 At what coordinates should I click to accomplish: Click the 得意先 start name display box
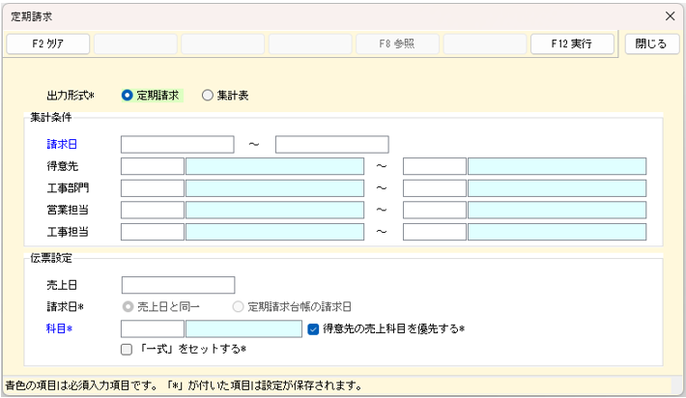(274, 166)
